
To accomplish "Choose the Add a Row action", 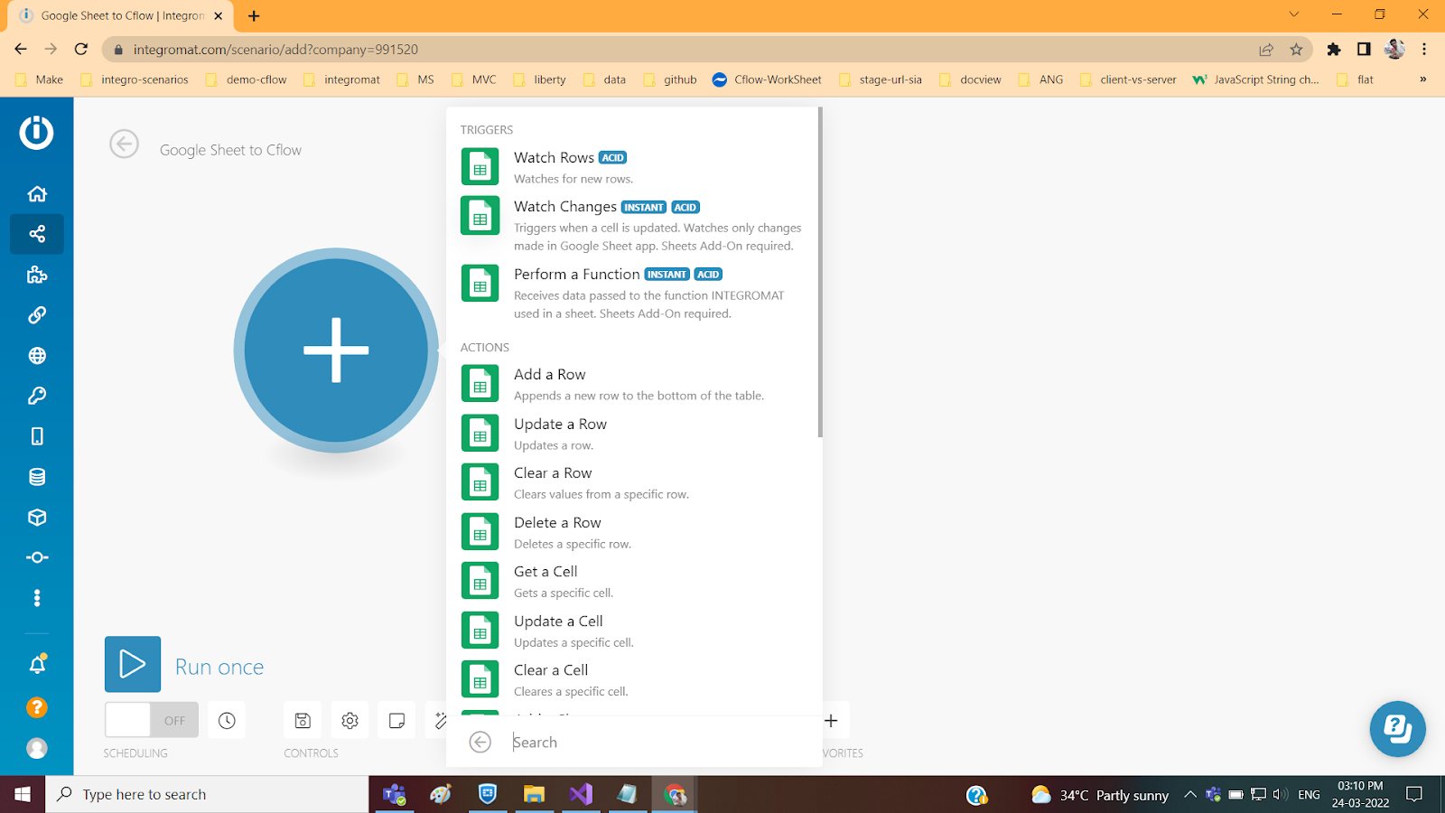I will 632,384.
